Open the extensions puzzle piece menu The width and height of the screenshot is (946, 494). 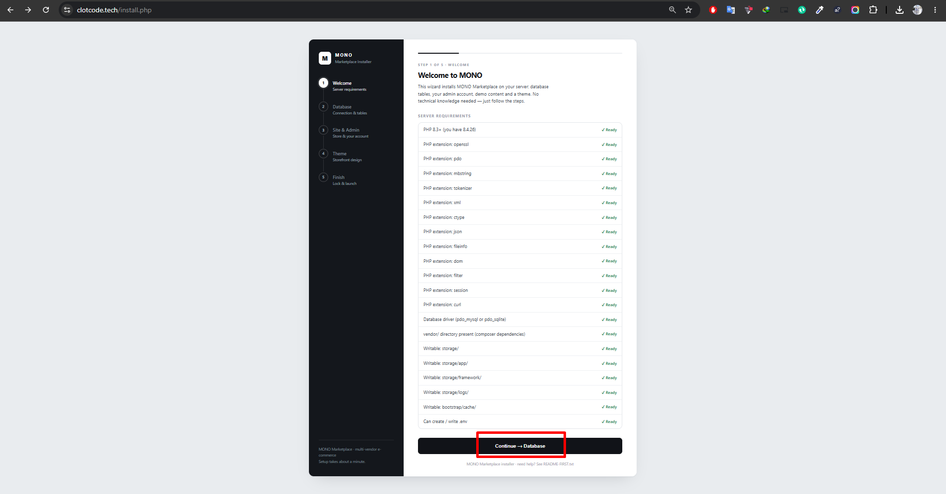pyautogui.click(x=873, y=10)
